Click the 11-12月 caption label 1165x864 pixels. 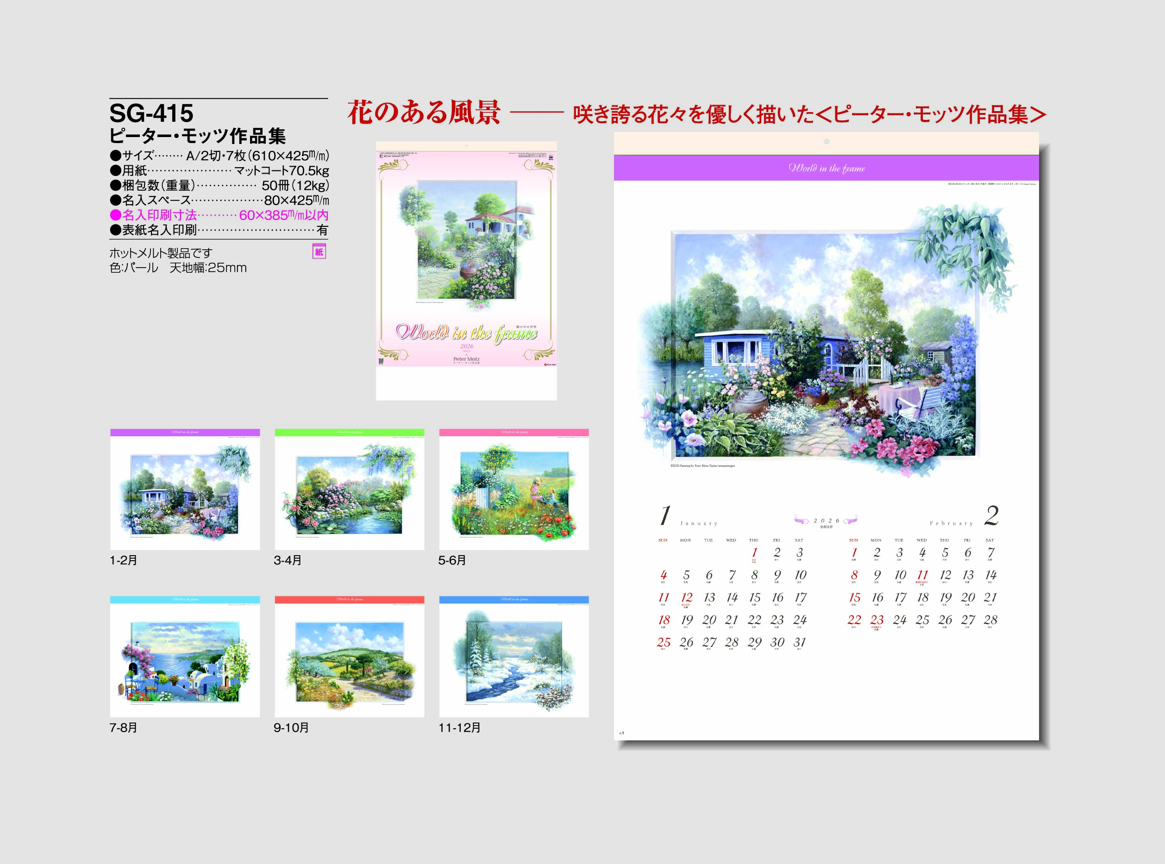[x=460, y=727]
